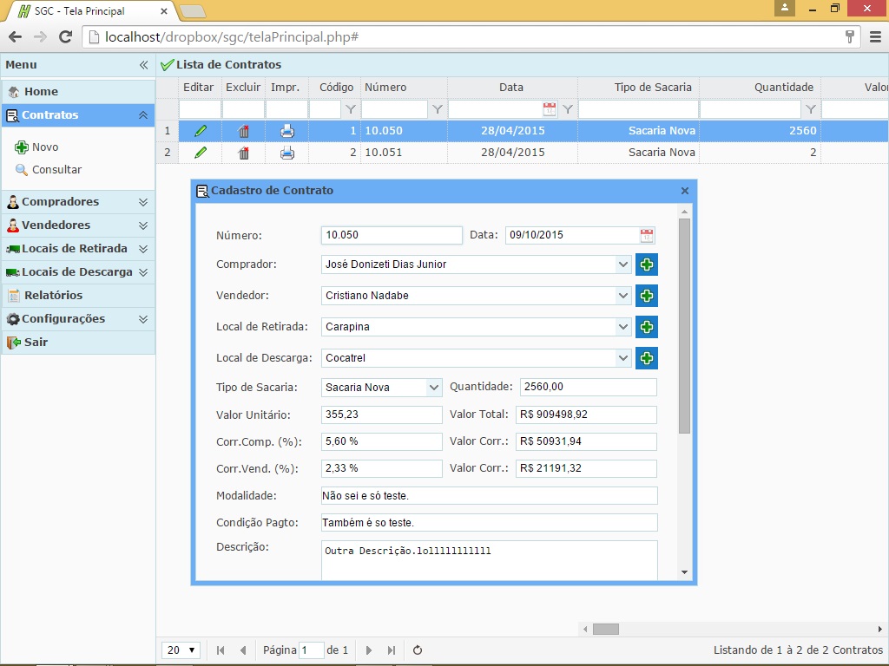
Task: Go to the previous grid page
Action: pos(243,650)
